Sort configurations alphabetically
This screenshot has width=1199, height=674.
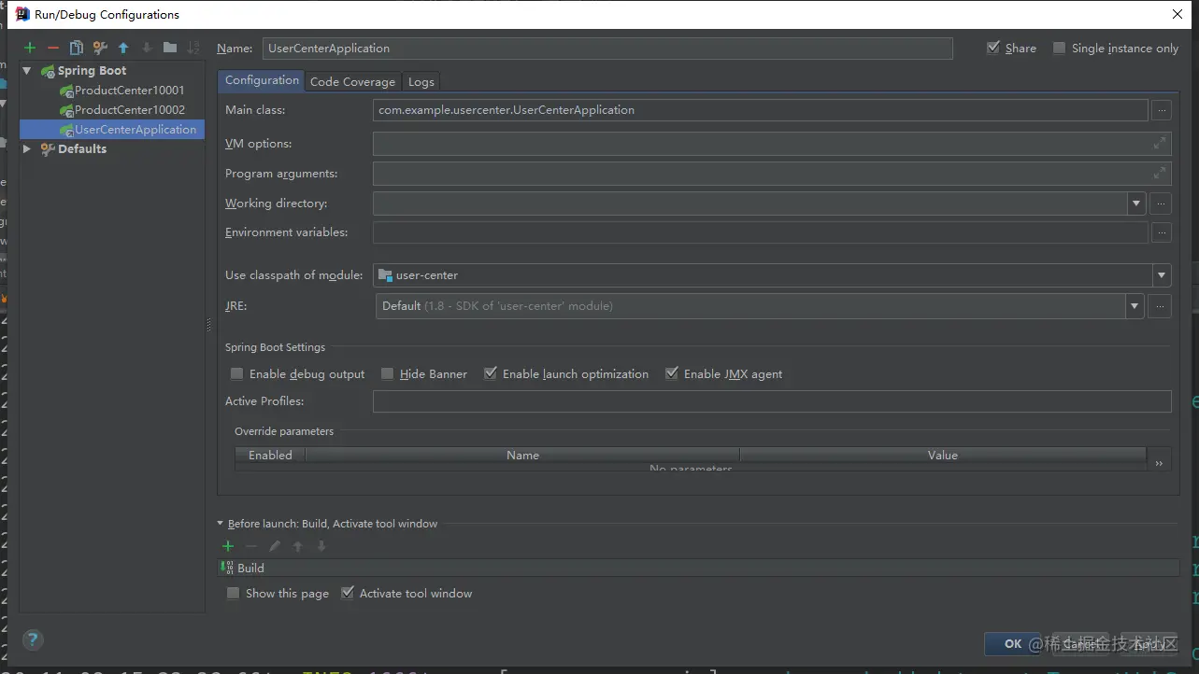click(193, 48)
